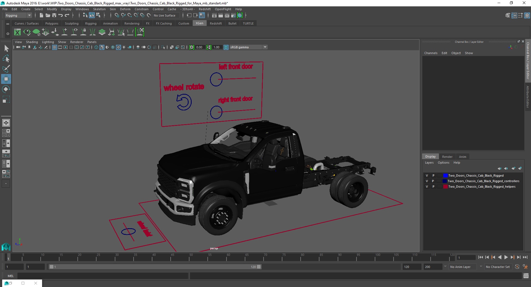This screenshot has width=531, height=287.
Task: Play animation forwards
Action: 506,257
